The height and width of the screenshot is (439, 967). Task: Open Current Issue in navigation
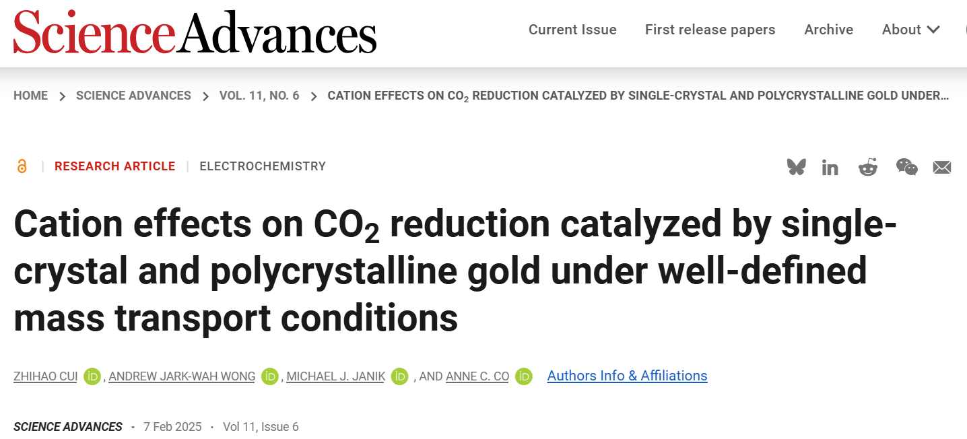[x=572, y=30]
